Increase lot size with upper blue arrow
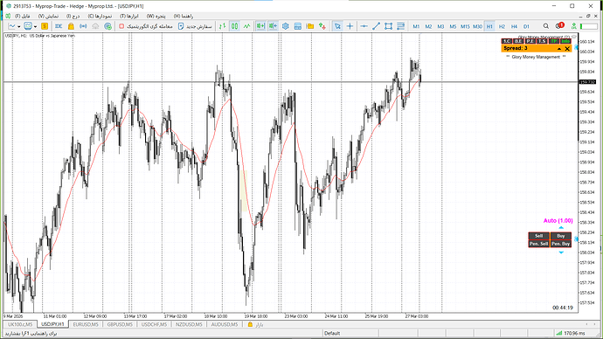This screenshot has width=603, height=339. [x=561, y=228]
